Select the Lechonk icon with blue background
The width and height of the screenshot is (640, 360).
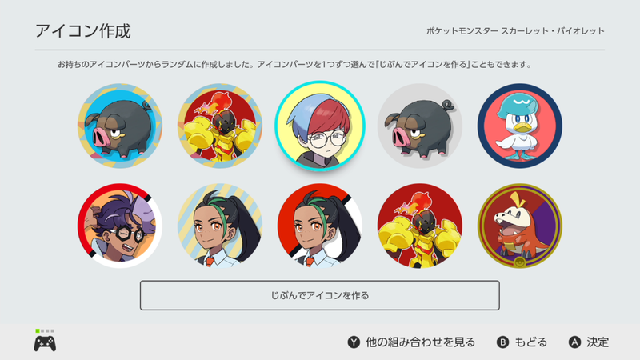[120, 126]
